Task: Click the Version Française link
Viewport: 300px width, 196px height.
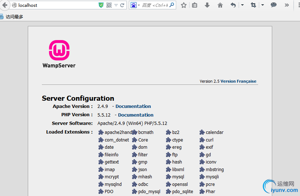Action: click(238, 81)
